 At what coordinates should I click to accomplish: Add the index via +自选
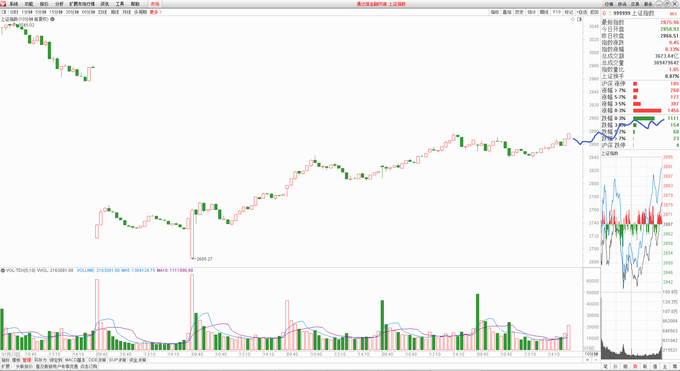tap(582, 12)
